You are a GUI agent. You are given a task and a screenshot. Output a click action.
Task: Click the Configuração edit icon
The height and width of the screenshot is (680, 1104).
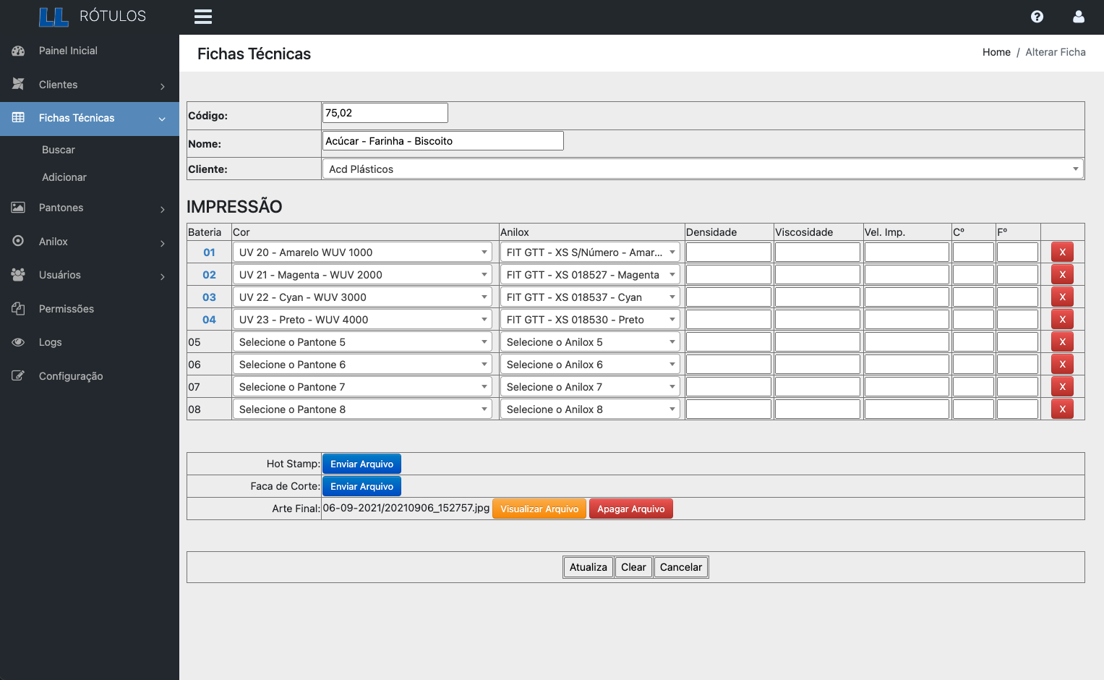pos(18,375)
